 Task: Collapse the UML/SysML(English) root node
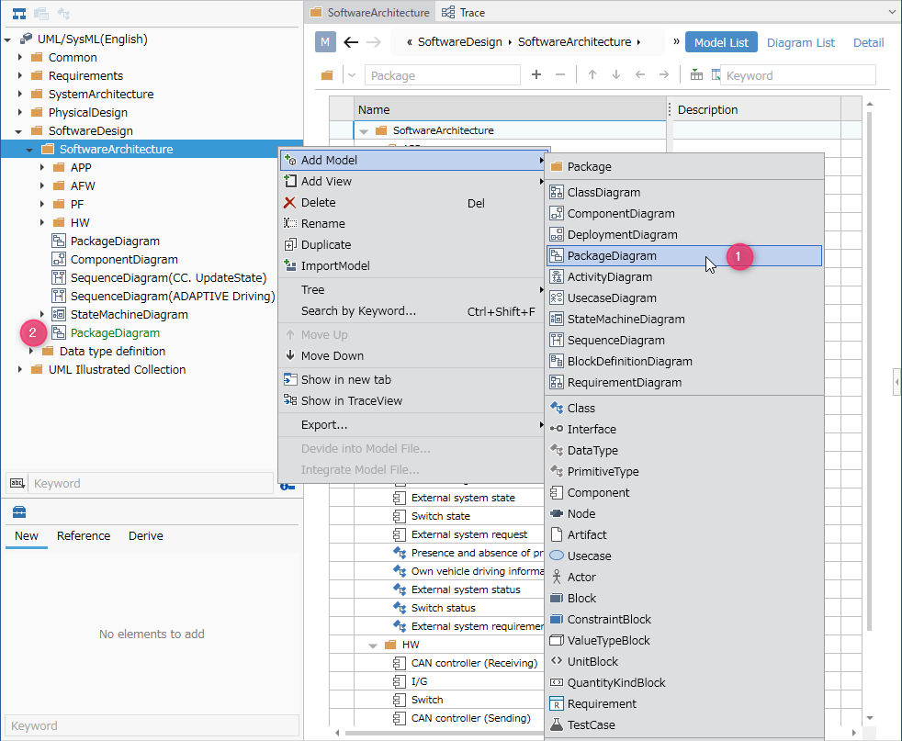click(7, 39)
